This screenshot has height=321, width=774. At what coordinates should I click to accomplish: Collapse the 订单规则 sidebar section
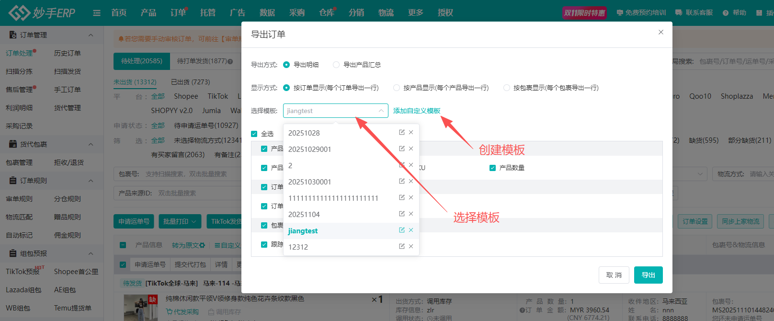(x=91, y=181)
